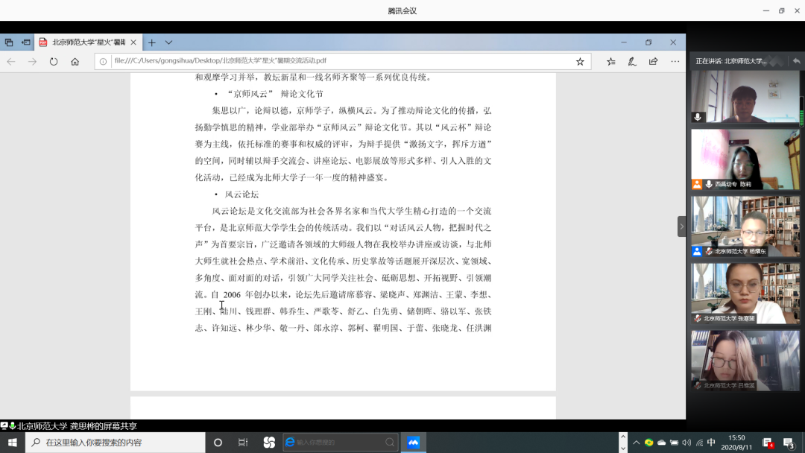The width and height of the screenshot is (805, 453).
Task: Go to the browser home page
Action: (75, 62)
